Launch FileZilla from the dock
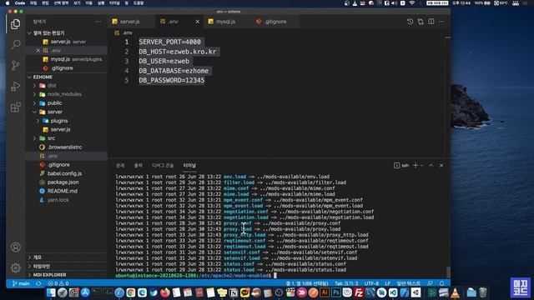Viewport: 534px width, 300px height. pyautogui.click(x=359, y=292)
